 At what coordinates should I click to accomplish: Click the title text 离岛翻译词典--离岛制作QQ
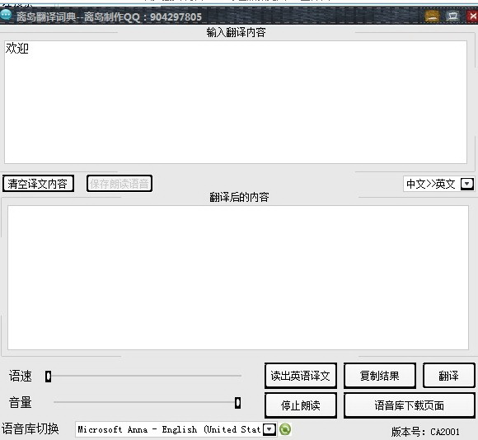109,16
